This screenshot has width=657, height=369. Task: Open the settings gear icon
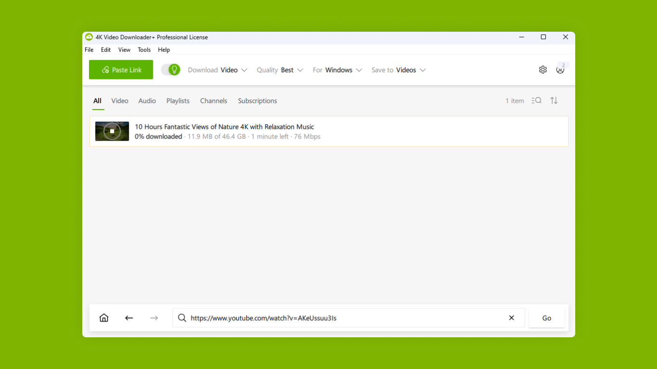tap(543, 69)
